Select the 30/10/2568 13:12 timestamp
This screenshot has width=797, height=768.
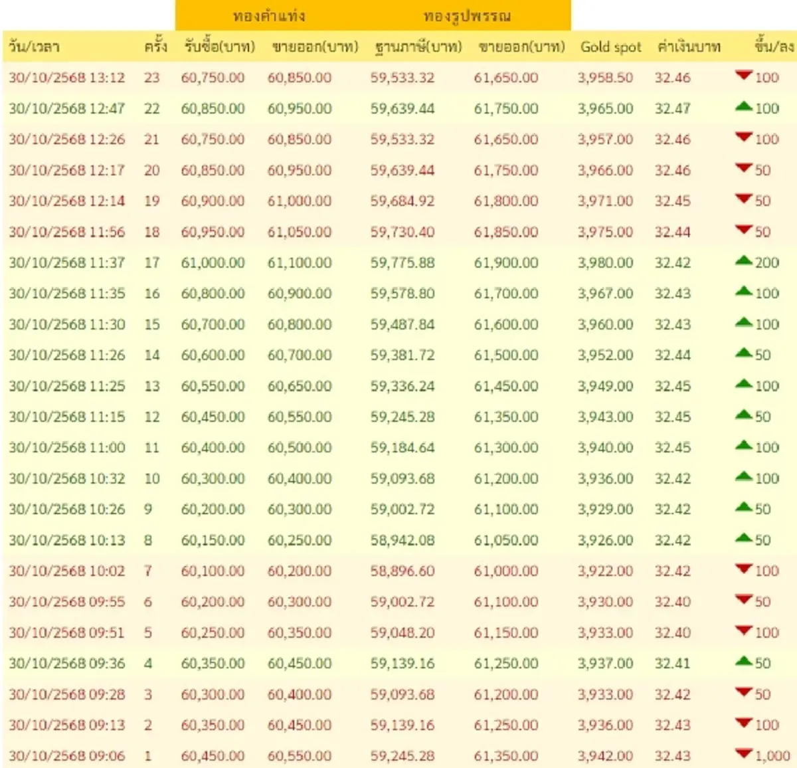(66, 78)
